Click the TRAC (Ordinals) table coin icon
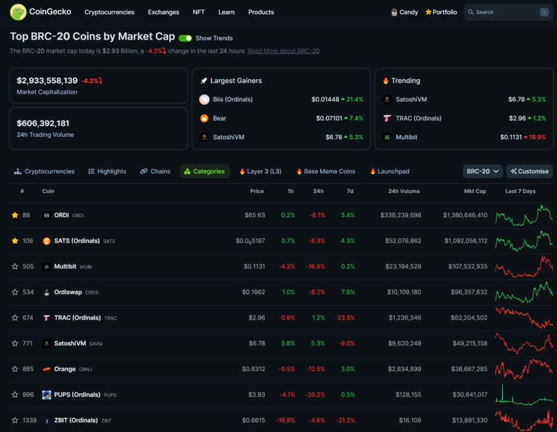557x432 pixels. (47, 318)
